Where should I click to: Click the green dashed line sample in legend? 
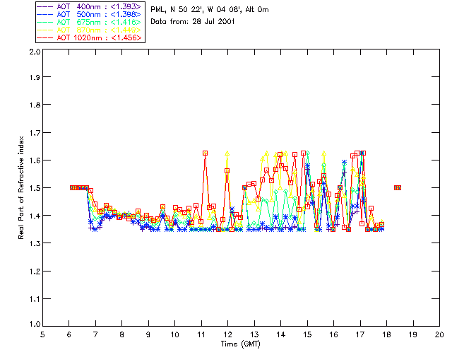45,23
